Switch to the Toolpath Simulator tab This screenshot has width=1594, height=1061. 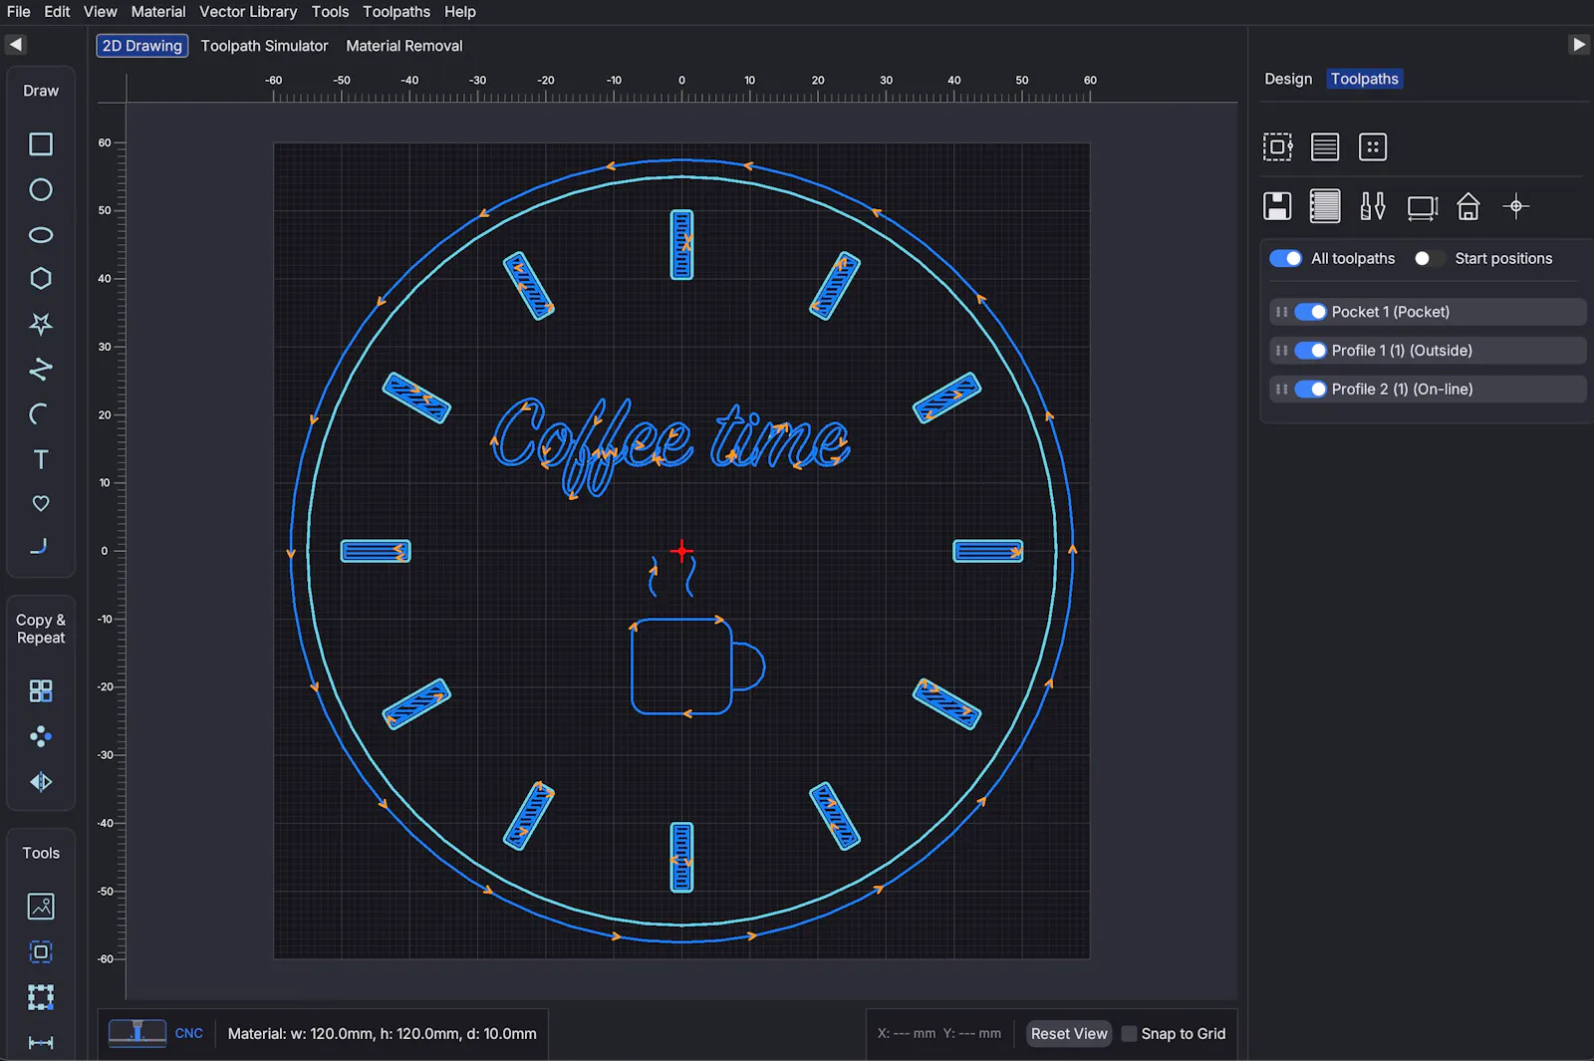(264, 46)
